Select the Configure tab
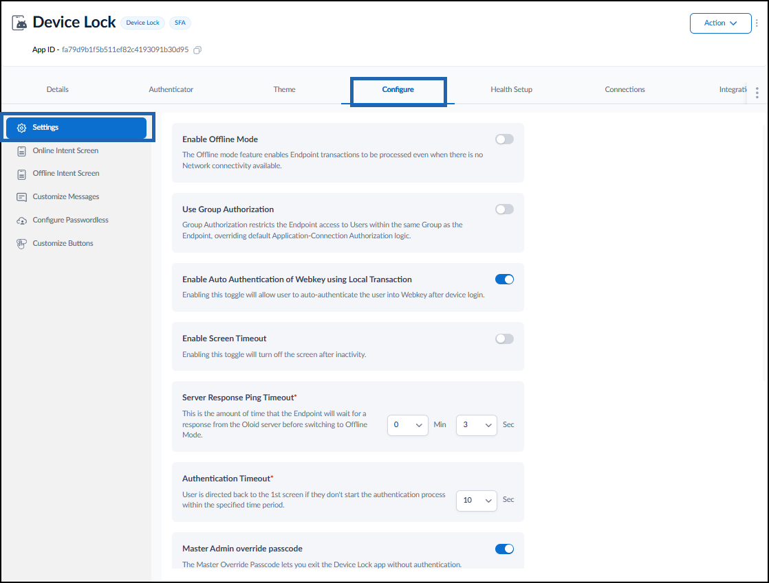Screen dimensions: 769x583 (398, 89)
